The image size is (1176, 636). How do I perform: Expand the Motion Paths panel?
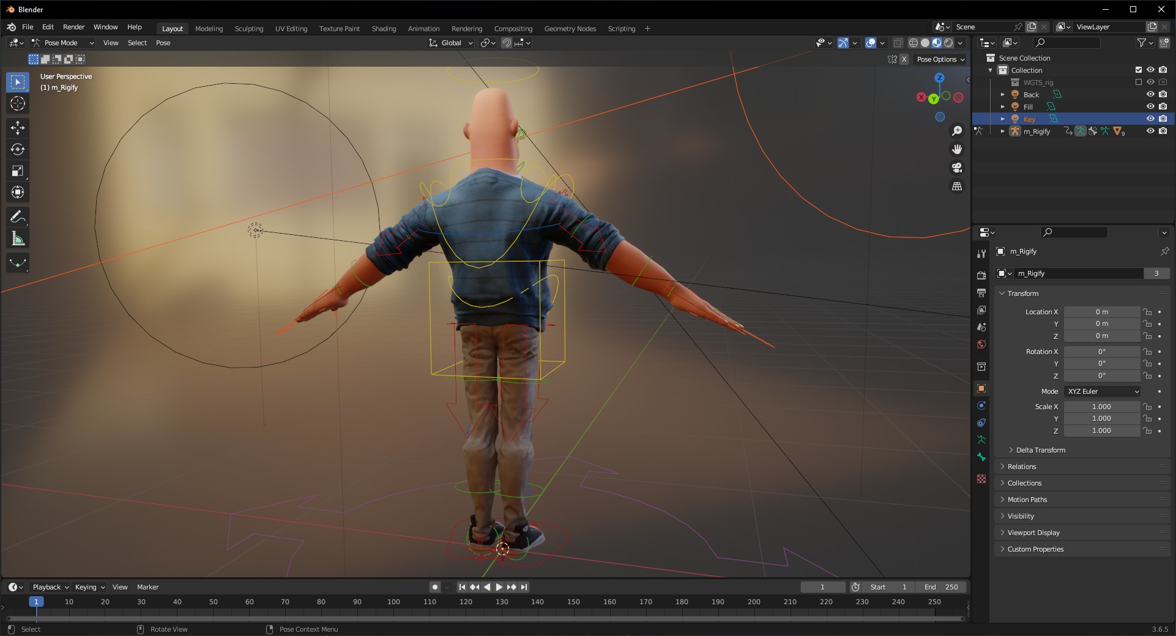1027,500
